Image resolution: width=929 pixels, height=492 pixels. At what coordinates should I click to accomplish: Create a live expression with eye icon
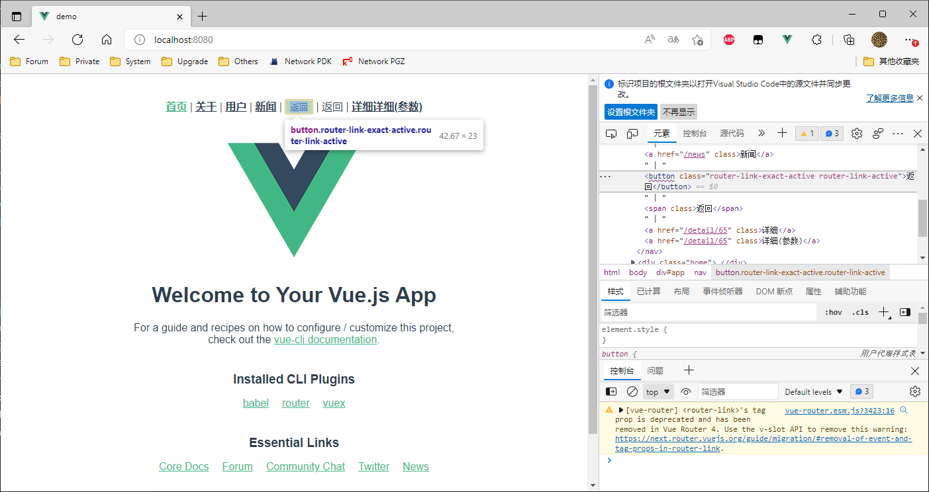coord(686,391)
